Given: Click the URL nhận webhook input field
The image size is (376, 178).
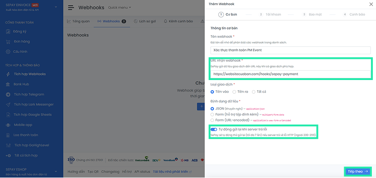Looking at the screenshot, I should tap(291, 74).
